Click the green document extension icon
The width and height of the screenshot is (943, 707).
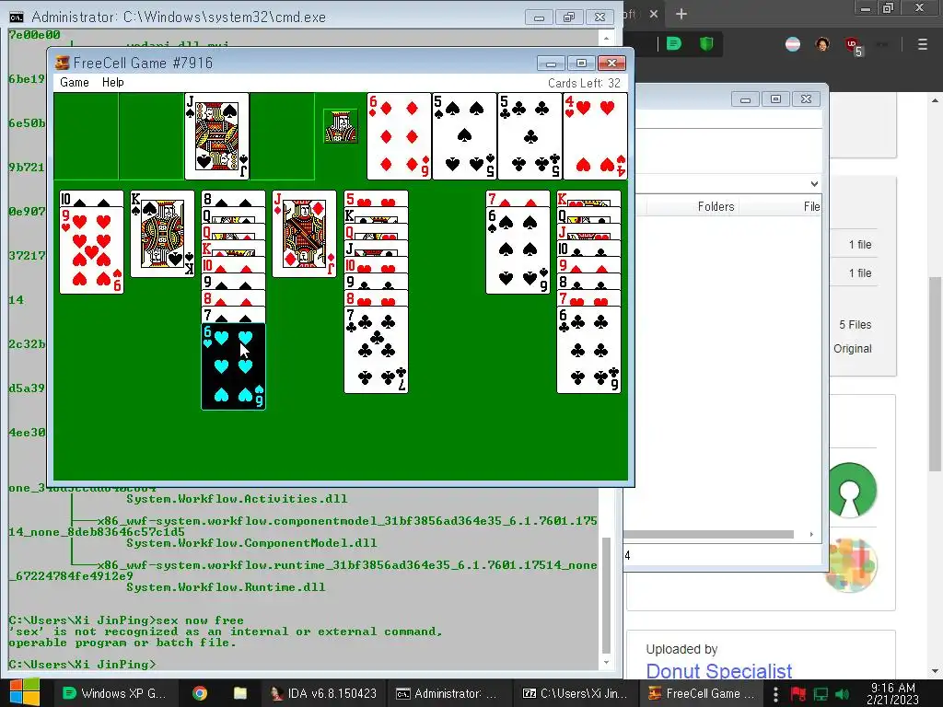coord(674,43)
